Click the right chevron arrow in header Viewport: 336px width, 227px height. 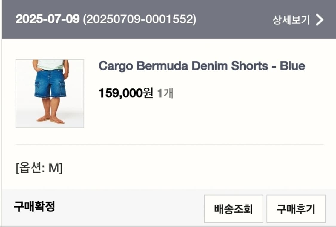click(320, 20)
